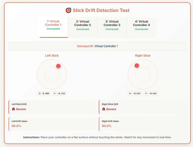Click the target icon in the page title
Viewport: 193px width, 147px height.
pos(68,11)
